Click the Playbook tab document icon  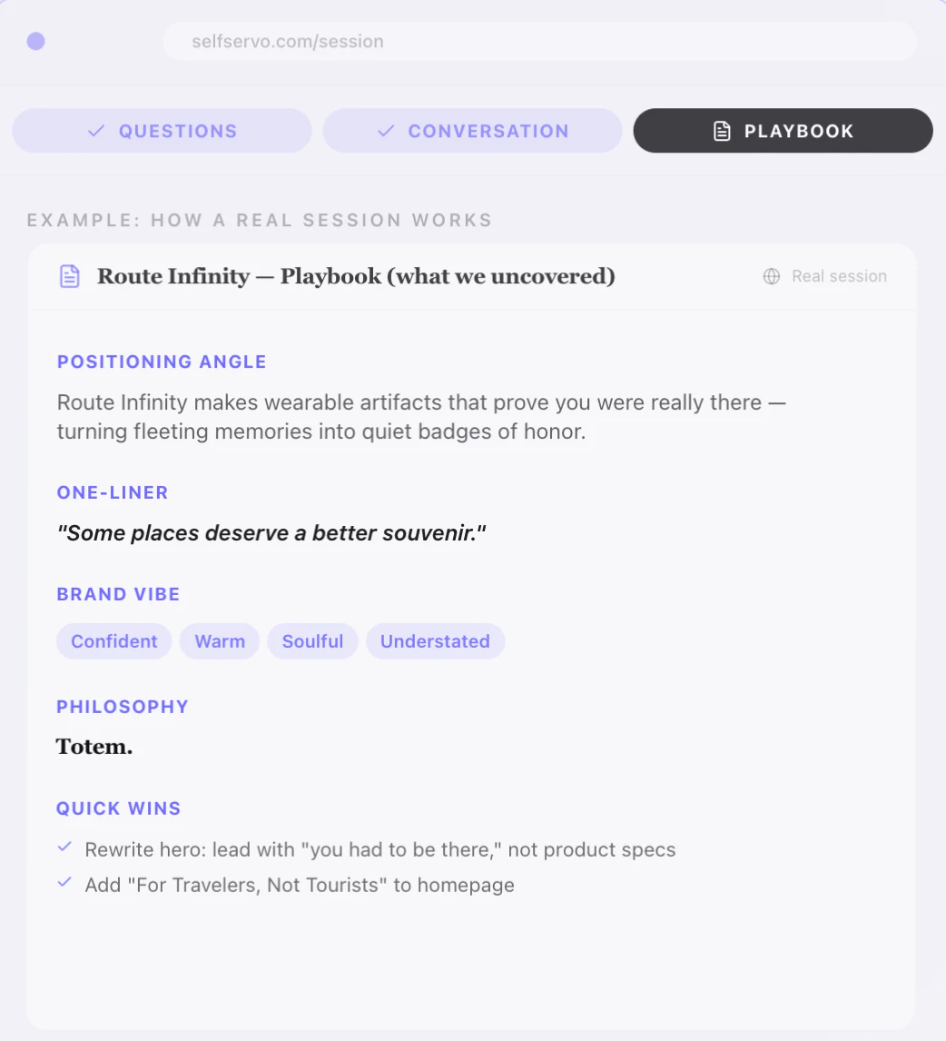pos(722,131)
